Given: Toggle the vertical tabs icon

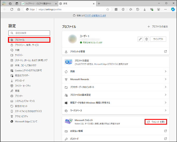Looking at the screenshot, I should click(17, 4).
